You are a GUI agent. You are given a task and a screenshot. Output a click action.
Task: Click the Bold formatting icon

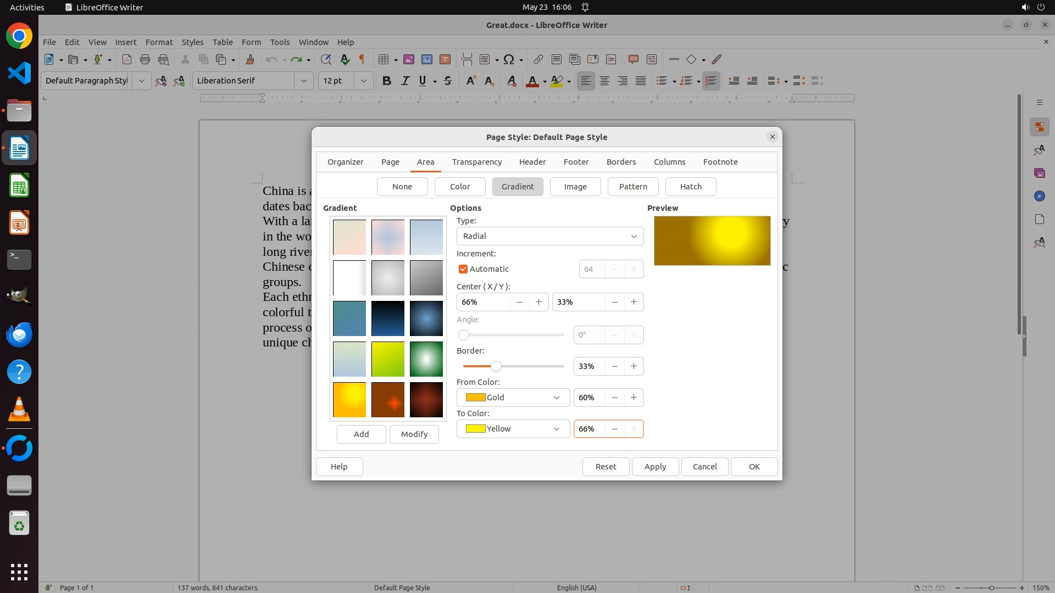[x=387, y=81]
